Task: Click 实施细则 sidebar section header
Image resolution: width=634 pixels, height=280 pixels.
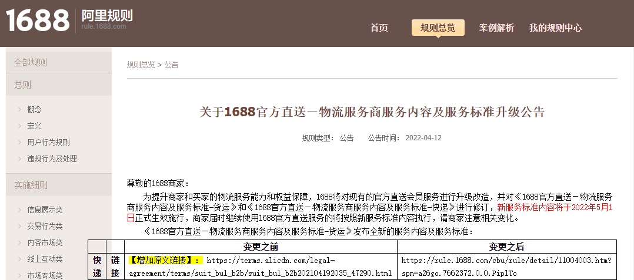Action: pyautogui.click(x=59, y=185)
